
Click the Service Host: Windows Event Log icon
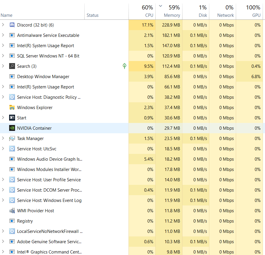pos(12,200)
